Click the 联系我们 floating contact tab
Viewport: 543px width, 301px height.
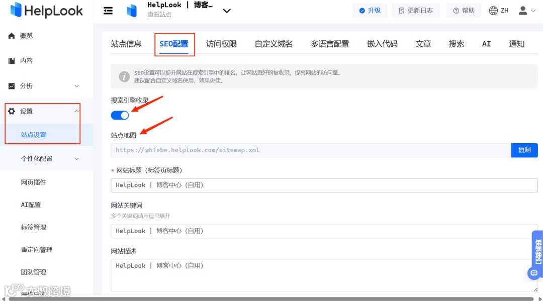tap(537, 252)
